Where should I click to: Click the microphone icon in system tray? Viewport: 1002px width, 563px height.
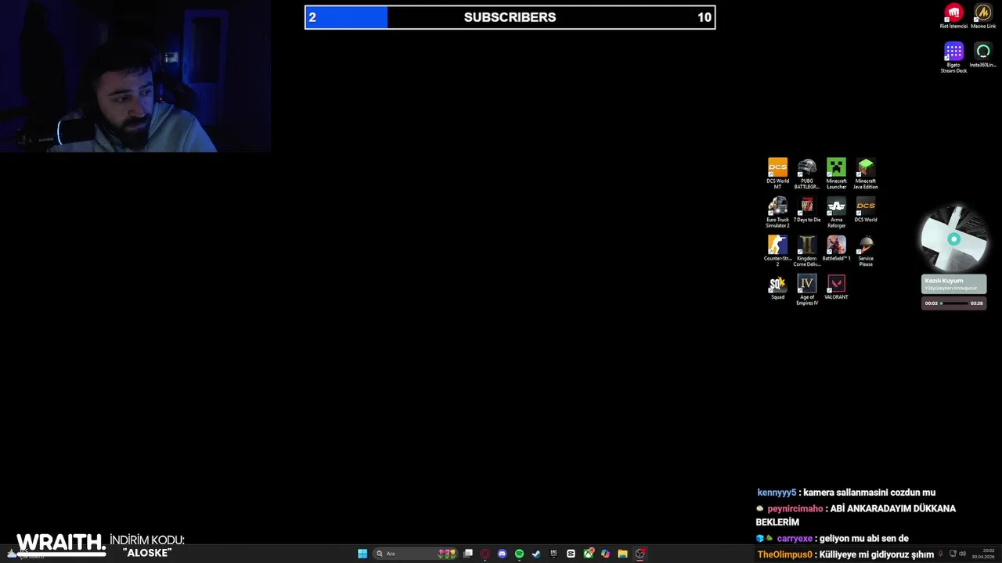(x=941, y=554)
